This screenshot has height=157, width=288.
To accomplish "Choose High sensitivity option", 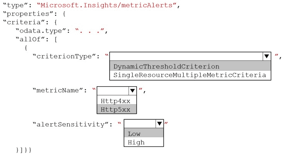I will click(x=144, y=142).
